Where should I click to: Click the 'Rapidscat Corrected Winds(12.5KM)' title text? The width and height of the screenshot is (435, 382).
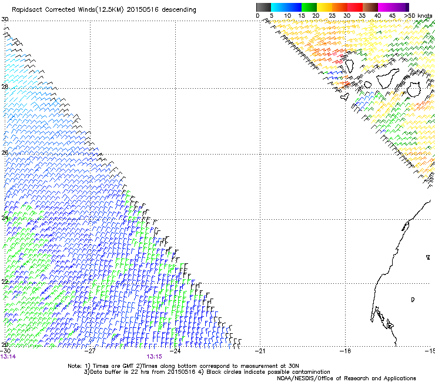(68, 10)
